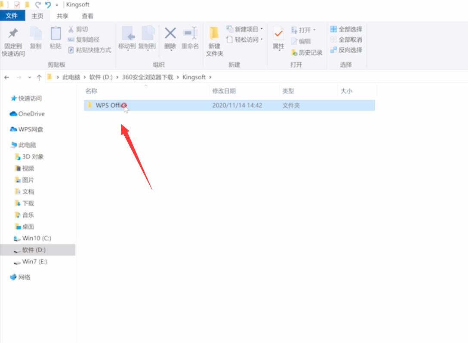Sort by Name (名称) column header
The height and width of the screenshot is (343, 468).
tap(91, 91)
